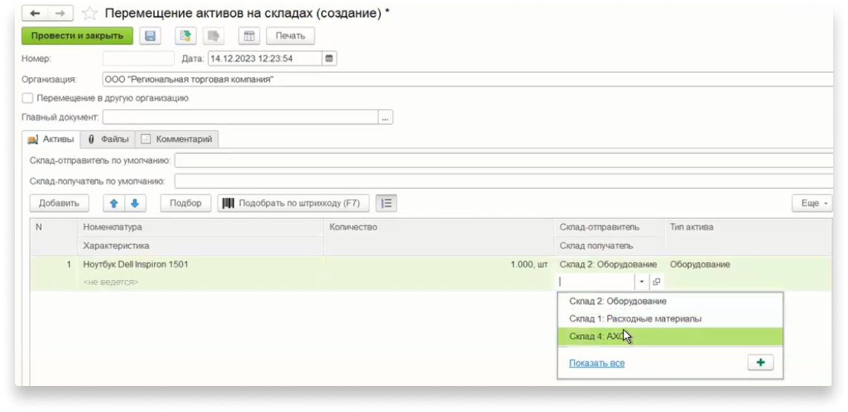Select Склад 2: Оборудование from the list

point(670,300)
